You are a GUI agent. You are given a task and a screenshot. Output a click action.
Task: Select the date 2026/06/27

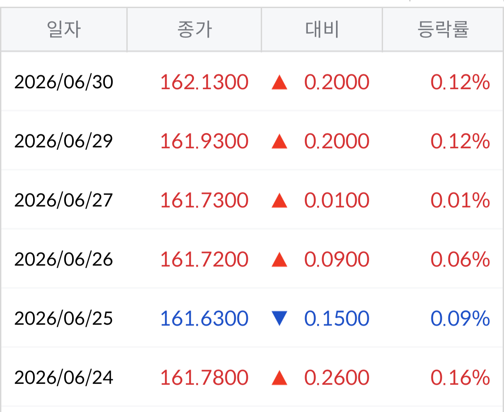pos(64,200)
